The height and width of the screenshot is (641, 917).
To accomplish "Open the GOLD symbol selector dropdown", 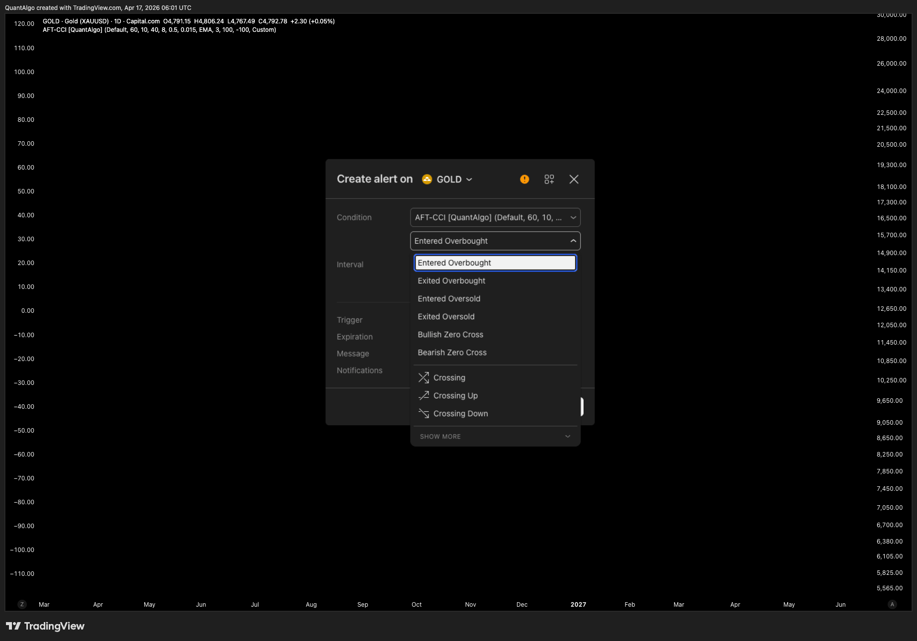I will (x=447, y=179).
